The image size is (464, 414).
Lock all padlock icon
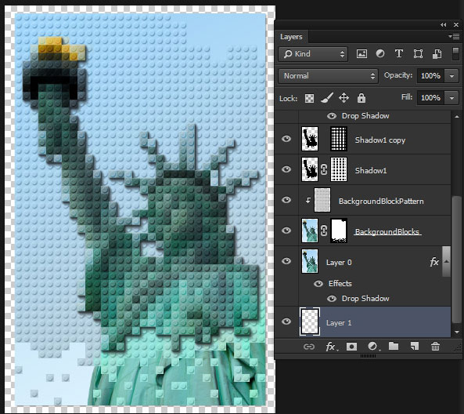click(x=361, y=98)
